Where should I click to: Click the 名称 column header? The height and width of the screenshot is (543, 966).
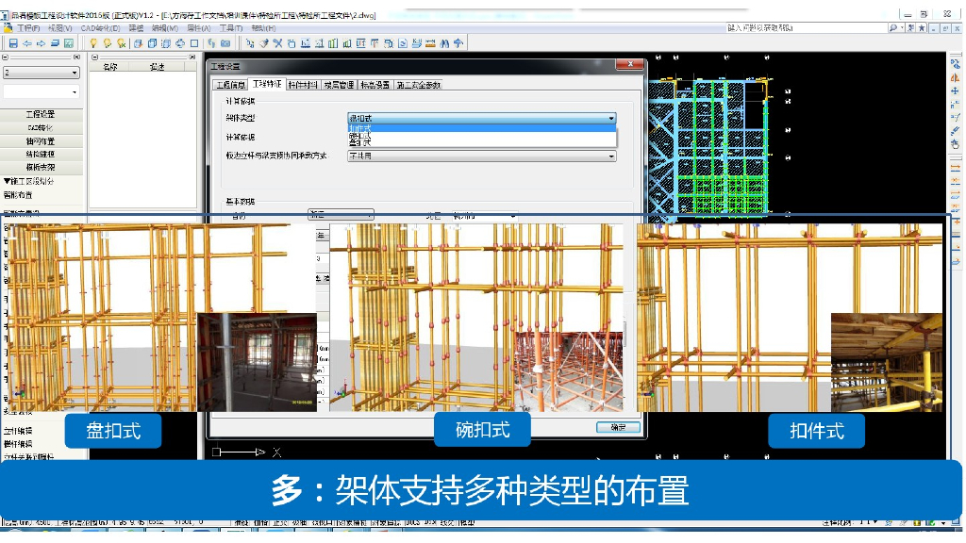click(x=110, y=67)
